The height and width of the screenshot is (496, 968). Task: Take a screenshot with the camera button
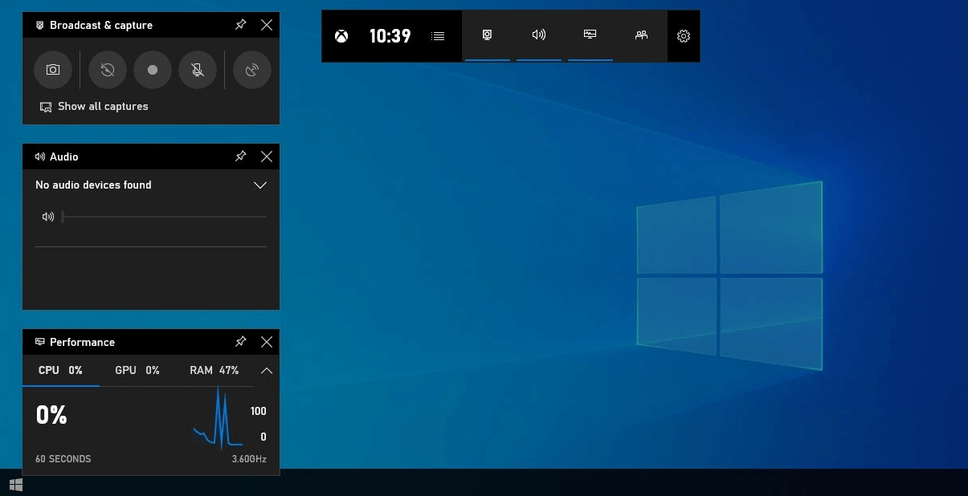coord(53,70)
